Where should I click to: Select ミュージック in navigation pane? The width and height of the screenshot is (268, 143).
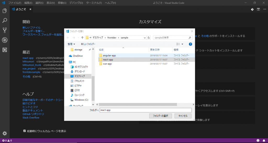tap(77, 95)
